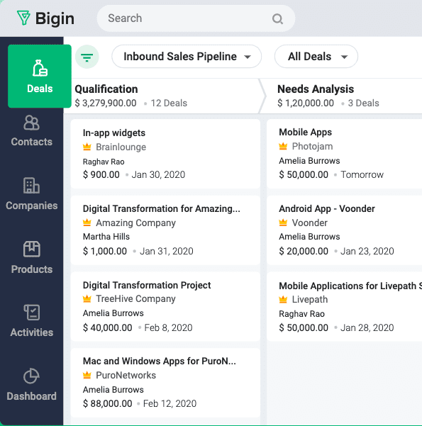Click Amelia Burrows on Mobile Apps card

click(309, 161)
